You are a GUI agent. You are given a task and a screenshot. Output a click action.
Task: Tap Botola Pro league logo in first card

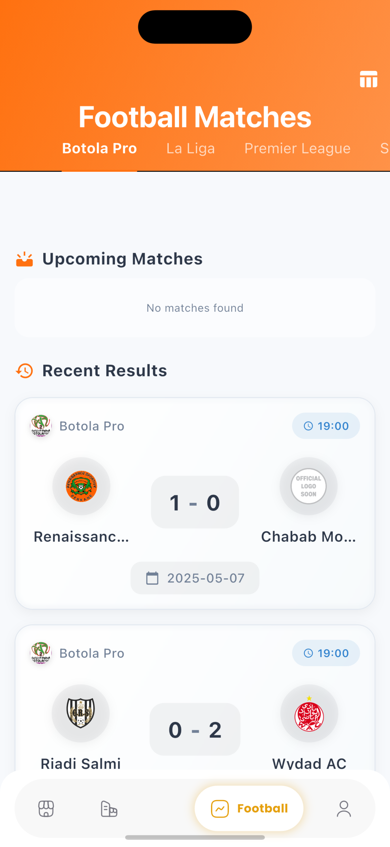click(41, 425)
